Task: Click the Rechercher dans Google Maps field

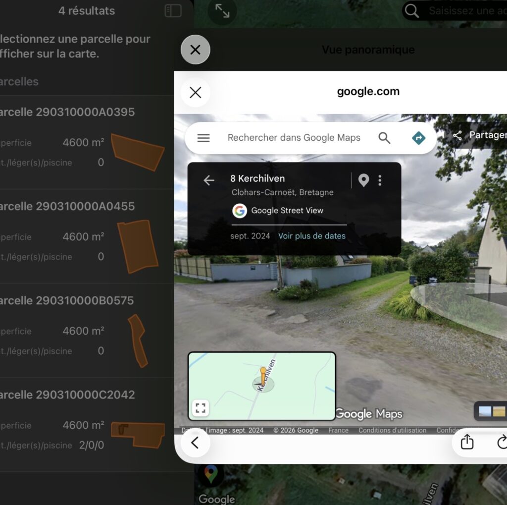Action: tap(294, 138)
